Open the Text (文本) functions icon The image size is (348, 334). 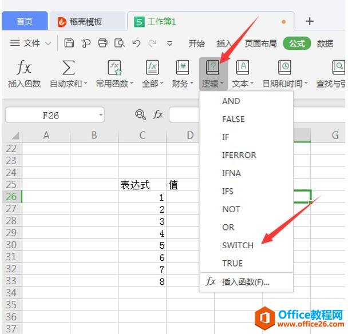[x=243, y=67]
